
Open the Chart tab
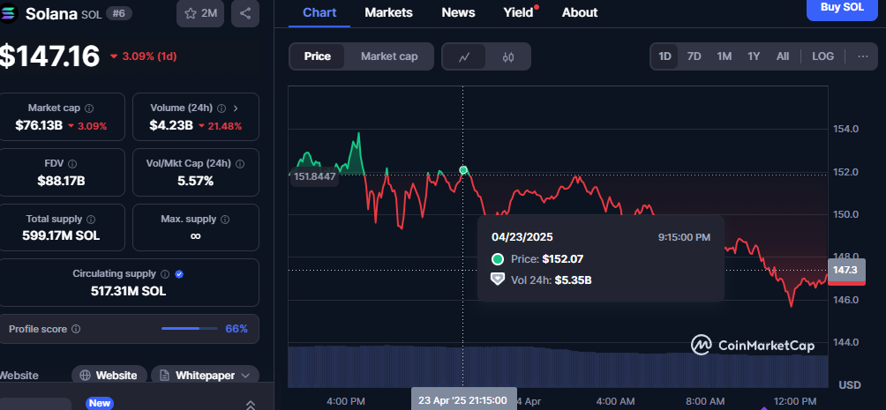[319, 12]
